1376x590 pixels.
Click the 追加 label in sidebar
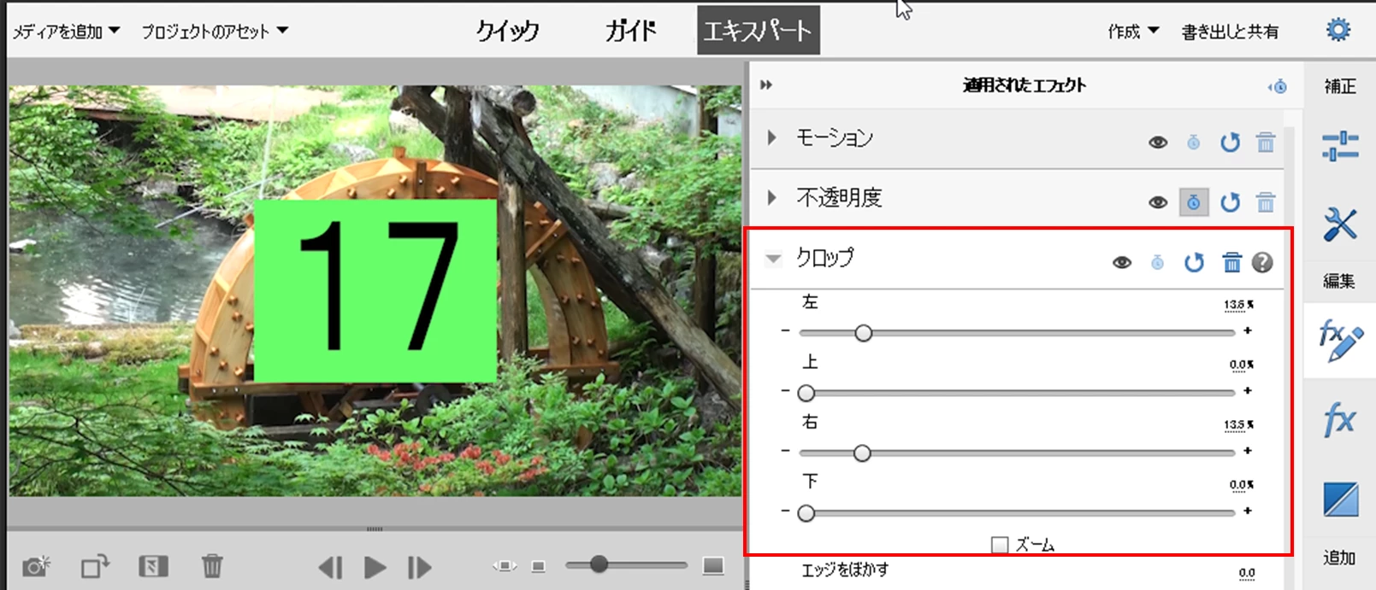[x=1339, y=558]
